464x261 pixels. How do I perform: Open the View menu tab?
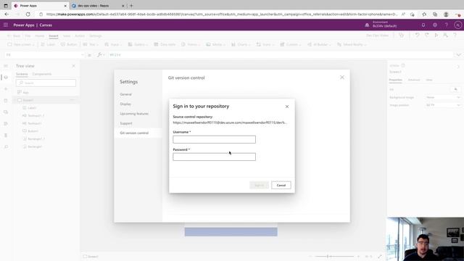[x=67, y=36]
